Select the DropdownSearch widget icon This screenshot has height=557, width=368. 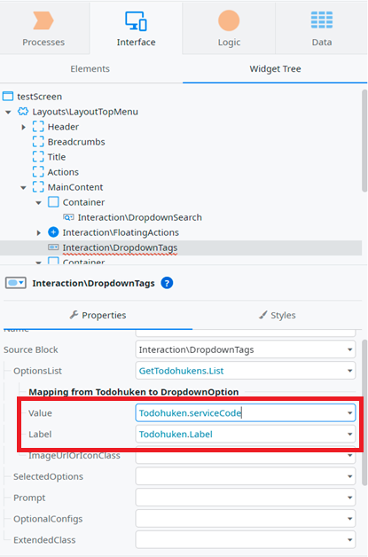(68, 217)
